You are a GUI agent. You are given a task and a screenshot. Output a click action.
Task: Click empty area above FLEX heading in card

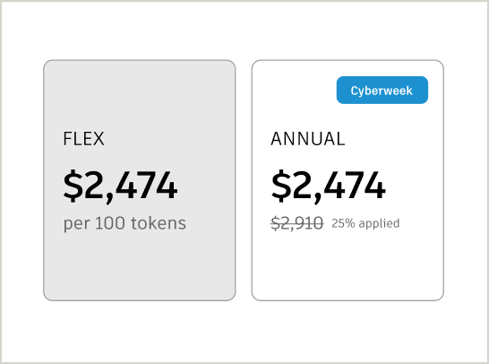140,95
